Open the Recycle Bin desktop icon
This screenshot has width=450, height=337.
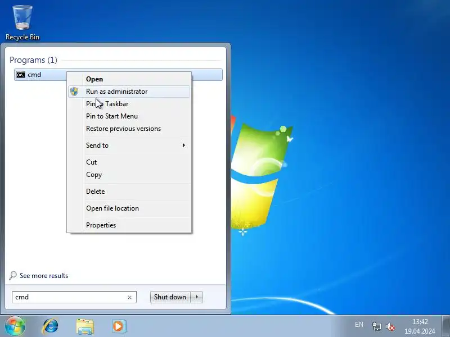tap(22, 22)
